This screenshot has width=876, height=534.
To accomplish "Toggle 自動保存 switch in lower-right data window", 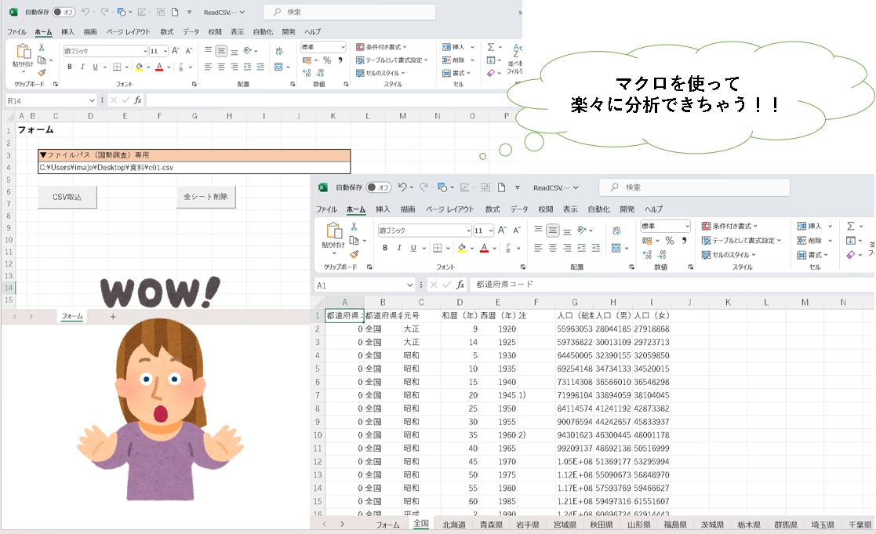I will [379, 187].
